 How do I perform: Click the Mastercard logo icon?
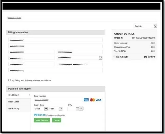[x=92, y=100]
